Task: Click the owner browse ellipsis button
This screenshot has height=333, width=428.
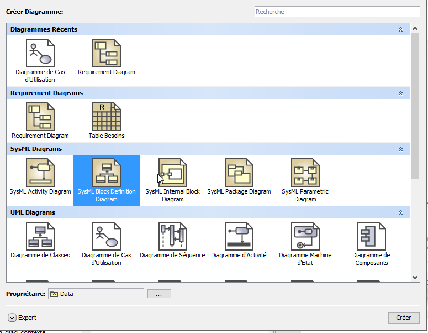Action: [x=159, y=294]
